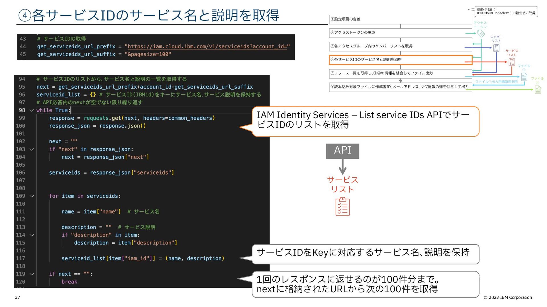The width and height of the screenshot is (547, 307).
Task: Click line number 98 in the gutter
Action: click(22, 110)
